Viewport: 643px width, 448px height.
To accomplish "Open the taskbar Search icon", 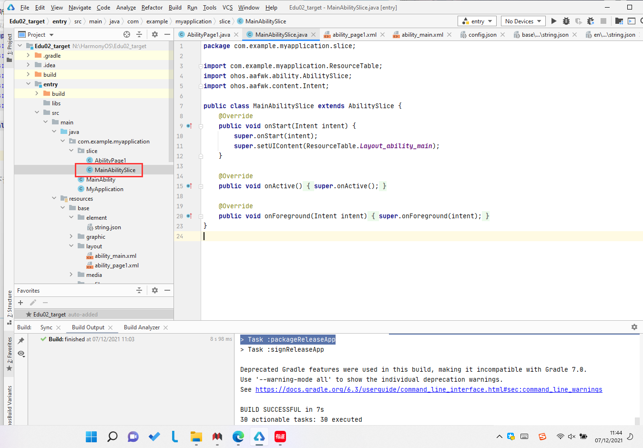I will point(112,437).
